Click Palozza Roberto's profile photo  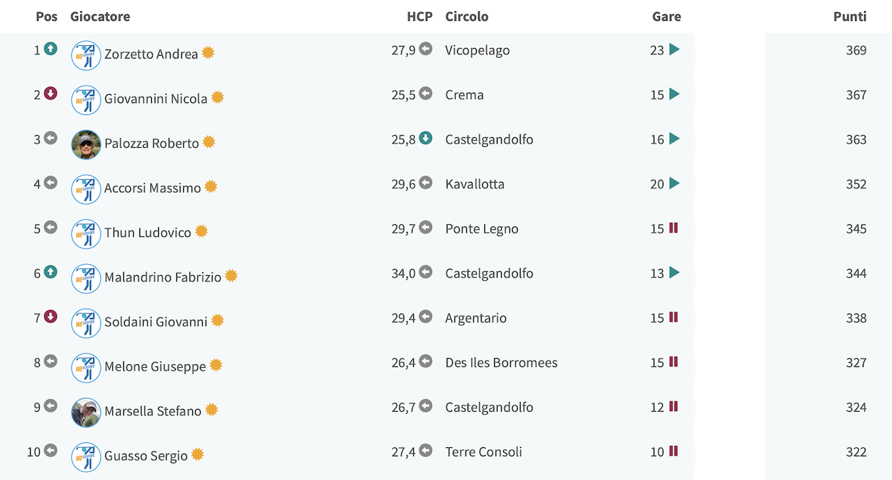[86, 145]
